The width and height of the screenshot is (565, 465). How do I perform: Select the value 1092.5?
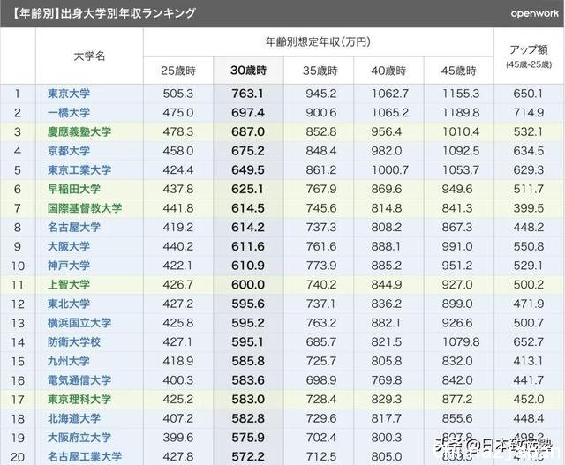click(461, 151)
